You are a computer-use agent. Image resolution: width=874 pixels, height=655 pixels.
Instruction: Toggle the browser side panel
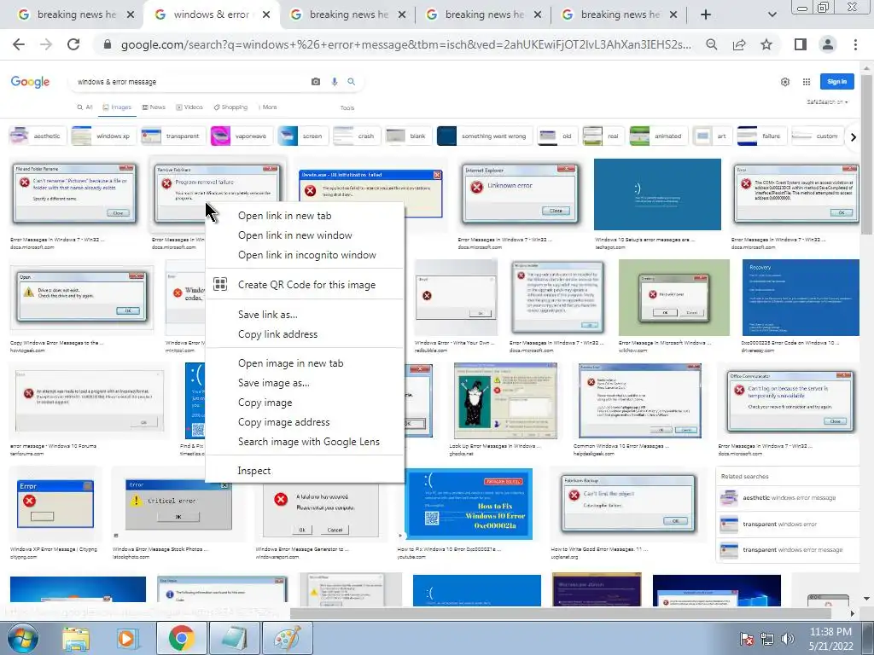801,44
